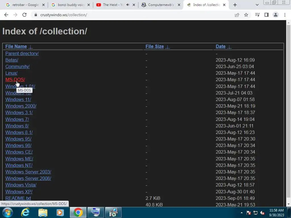
Task: Open the Windows 7 folder
Action: click(17, 119)
